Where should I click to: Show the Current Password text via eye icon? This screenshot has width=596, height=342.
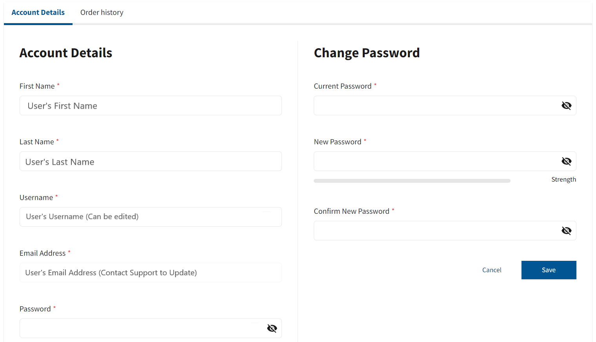566,106
